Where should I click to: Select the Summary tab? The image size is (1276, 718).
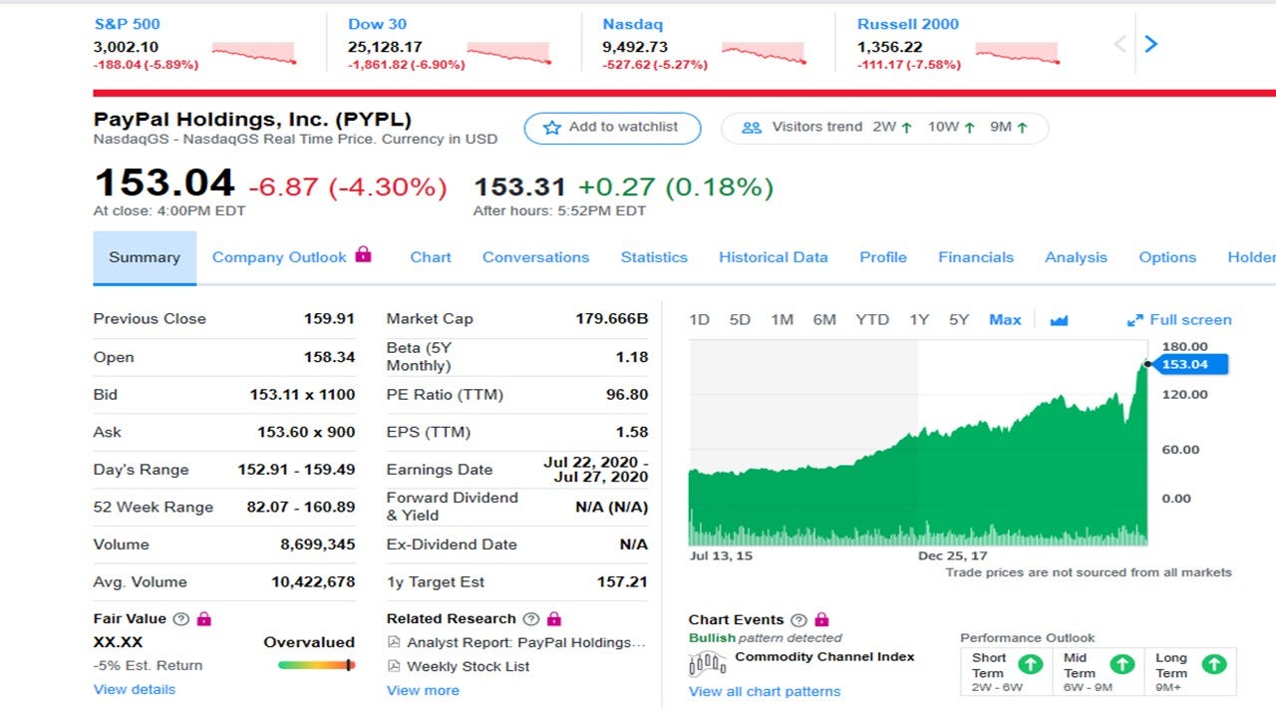(145, 257)
